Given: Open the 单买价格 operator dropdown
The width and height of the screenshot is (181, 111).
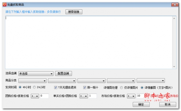Looking at the screenshot, I should click(x=84, y=96).
